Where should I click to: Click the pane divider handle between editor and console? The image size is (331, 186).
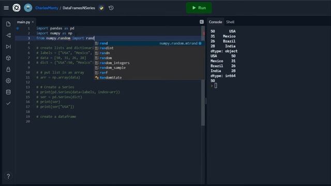coord(206,101)
